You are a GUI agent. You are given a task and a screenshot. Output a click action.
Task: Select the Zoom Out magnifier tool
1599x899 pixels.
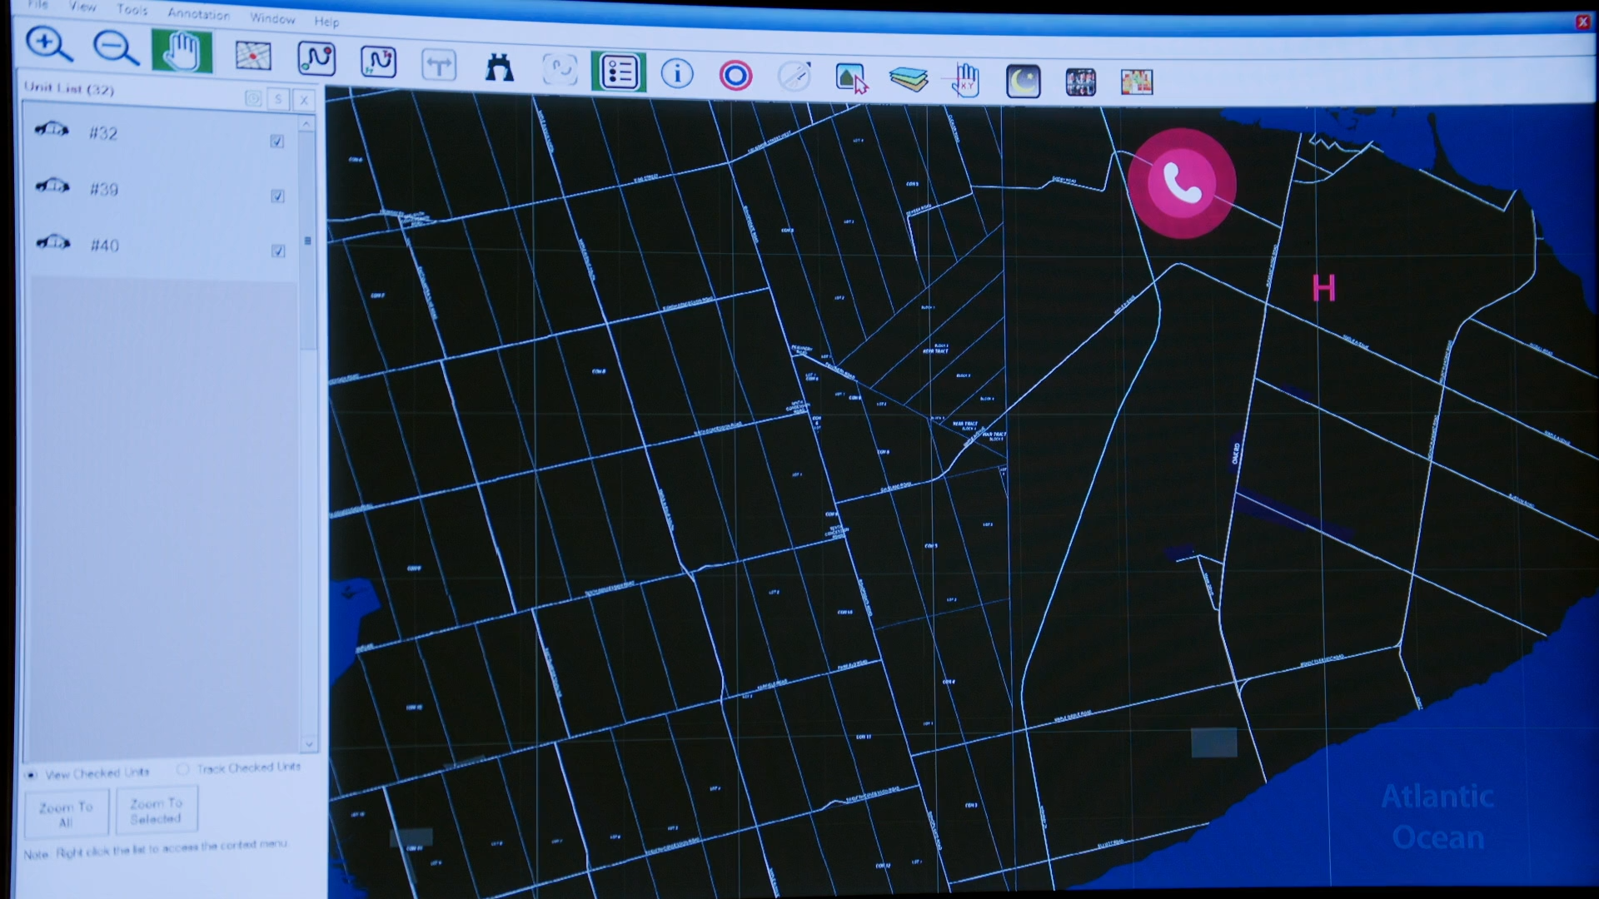tap(115, 48)
